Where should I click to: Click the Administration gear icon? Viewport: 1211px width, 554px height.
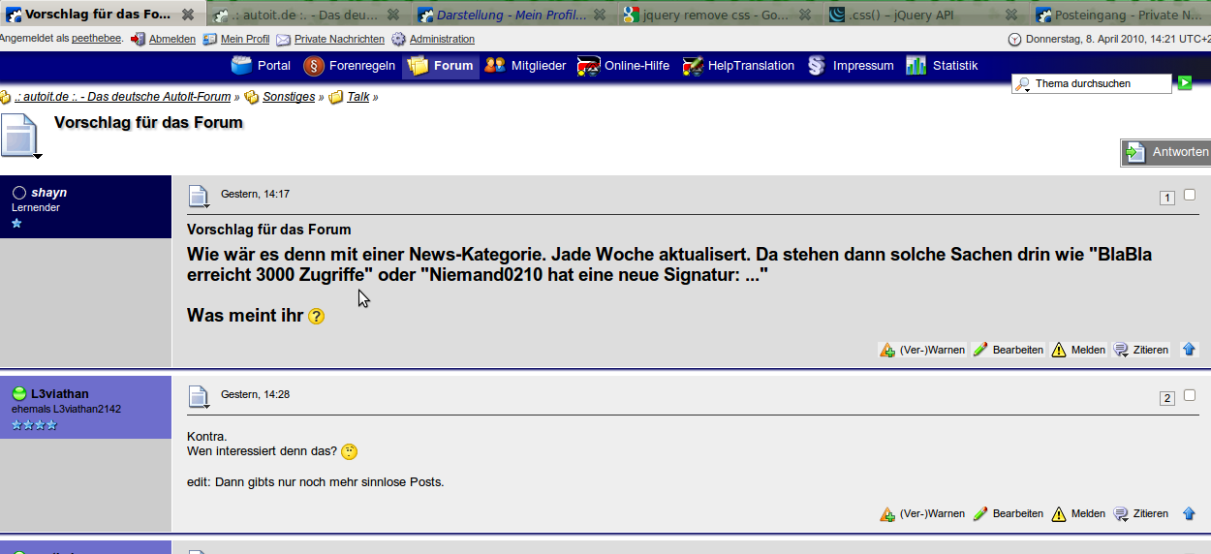click(x=398, y=40)
